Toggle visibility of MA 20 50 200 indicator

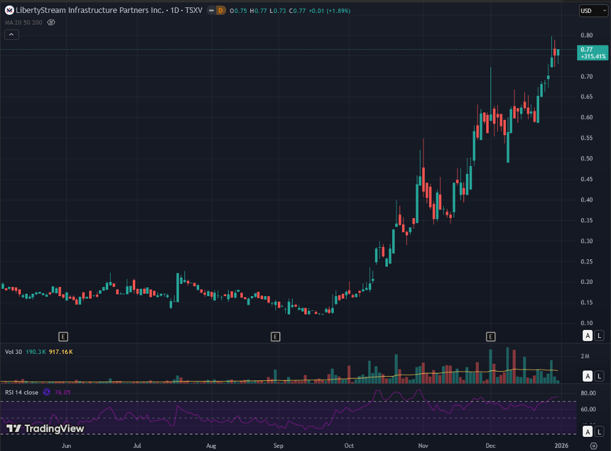[x=51, y=22]
